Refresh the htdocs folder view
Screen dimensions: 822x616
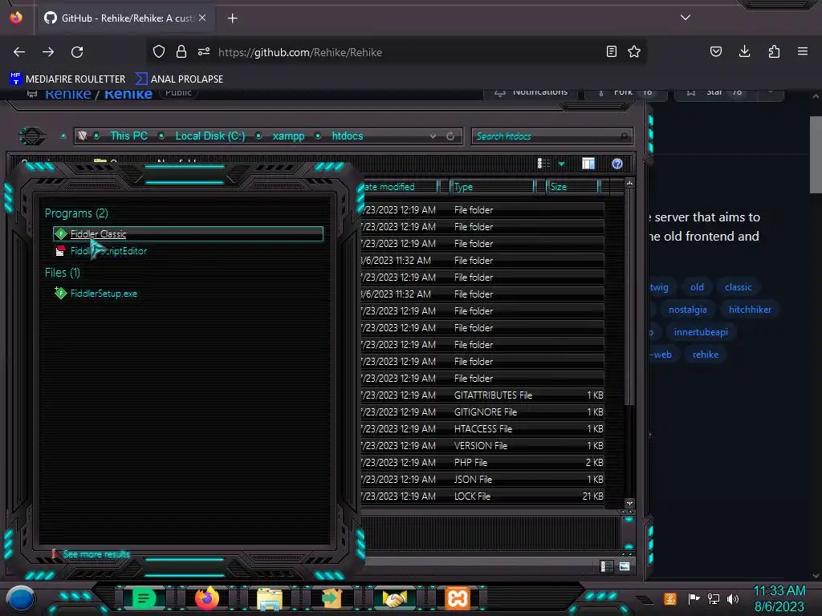(450, 136)
